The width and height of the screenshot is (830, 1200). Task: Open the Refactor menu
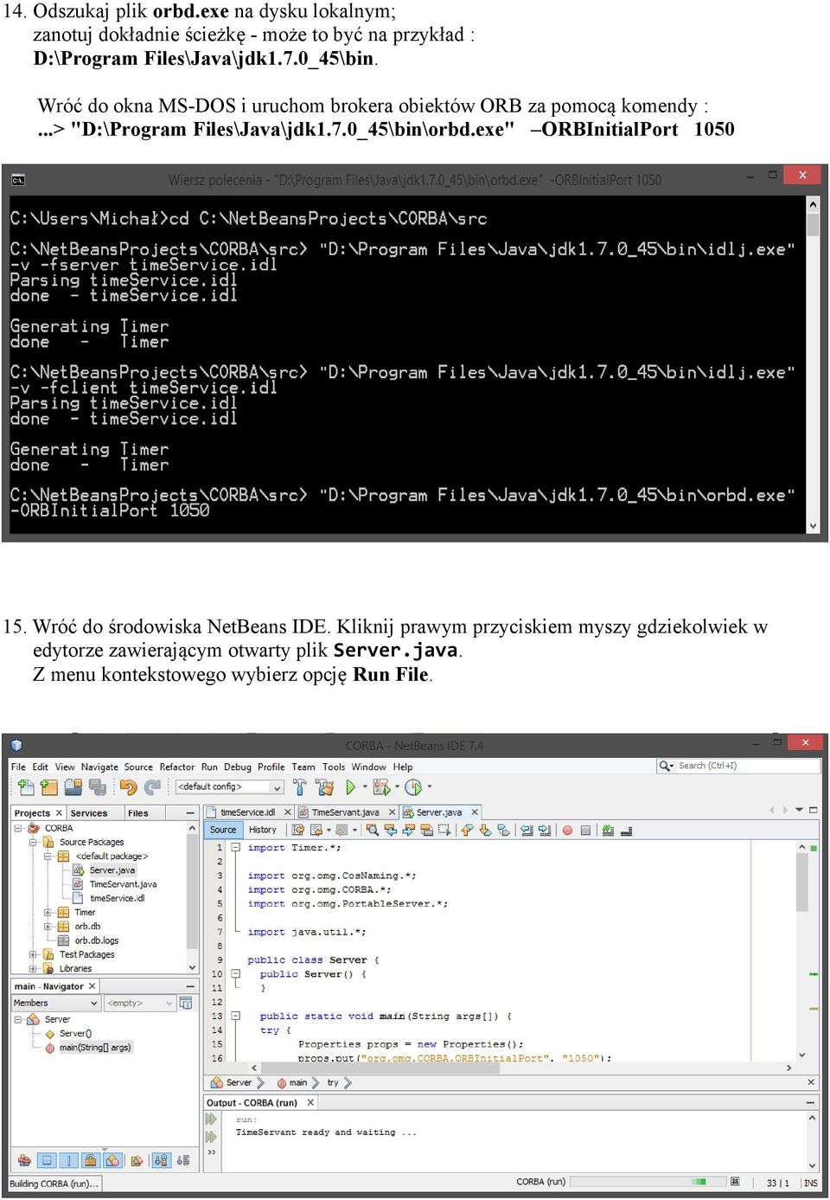(176, 767)
